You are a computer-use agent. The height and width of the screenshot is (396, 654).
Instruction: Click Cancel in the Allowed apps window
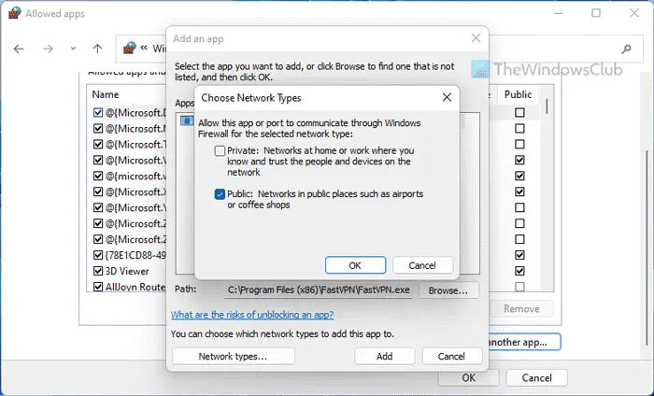pyautogui.click(x=537, y=377)
